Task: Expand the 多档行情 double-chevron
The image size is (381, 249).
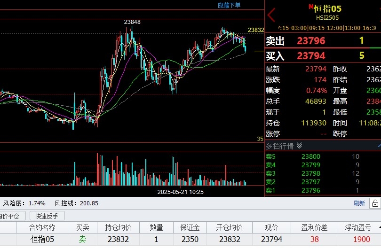Action: pyautogui.click(x=299, y=146)
